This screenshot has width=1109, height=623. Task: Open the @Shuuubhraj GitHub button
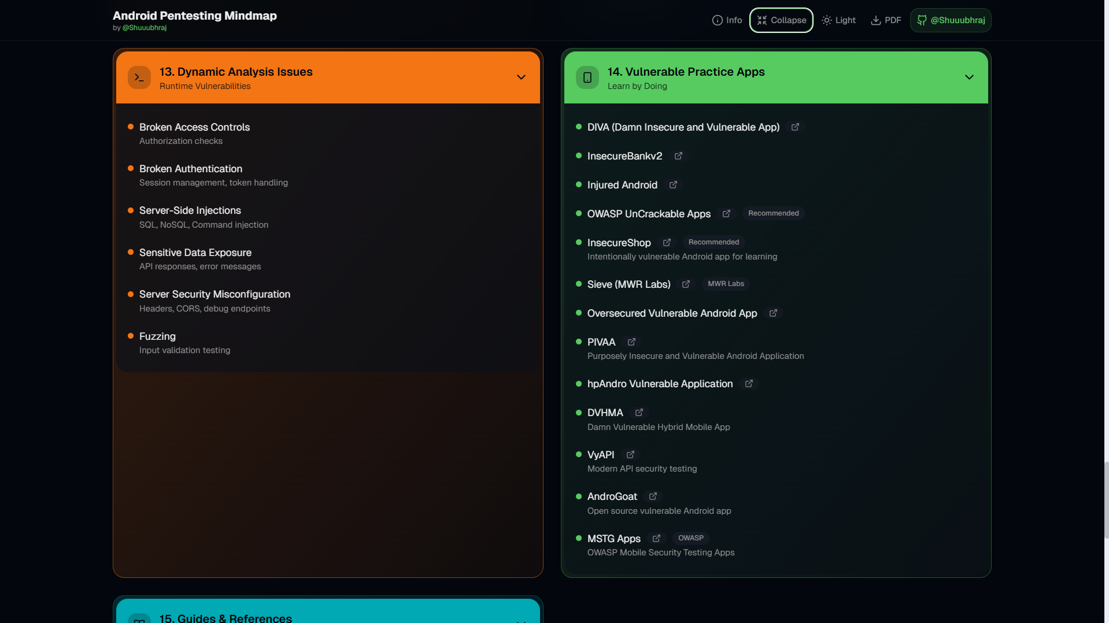[951, 20]
